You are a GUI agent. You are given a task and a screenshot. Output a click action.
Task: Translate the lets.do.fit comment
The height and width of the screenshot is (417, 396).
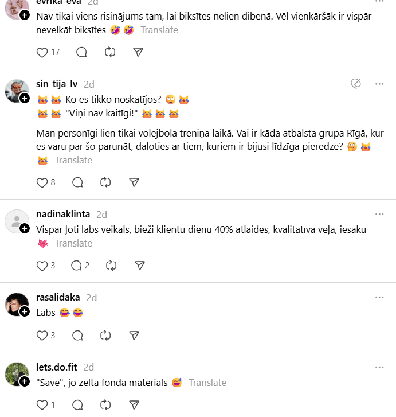207,383
